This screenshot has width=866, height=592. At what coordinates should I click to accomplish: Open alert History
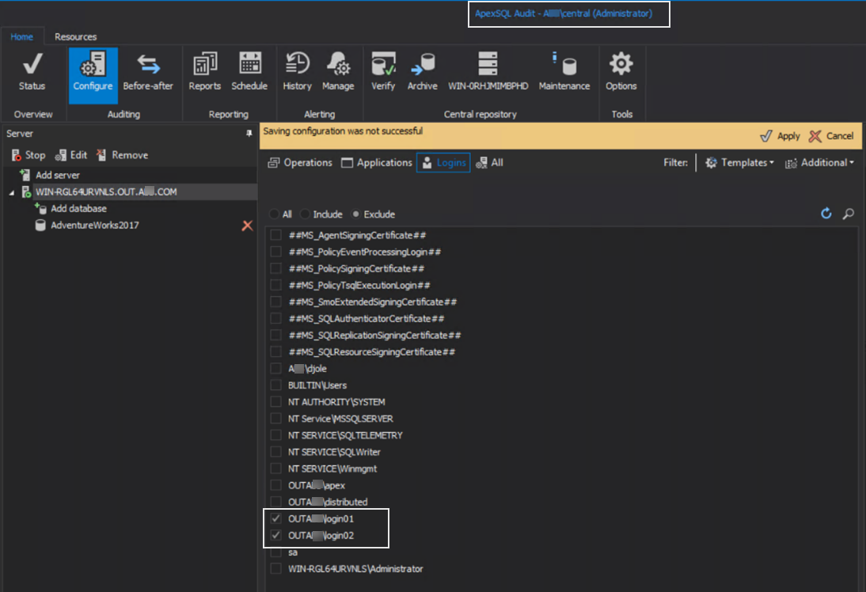pos(297,72)
